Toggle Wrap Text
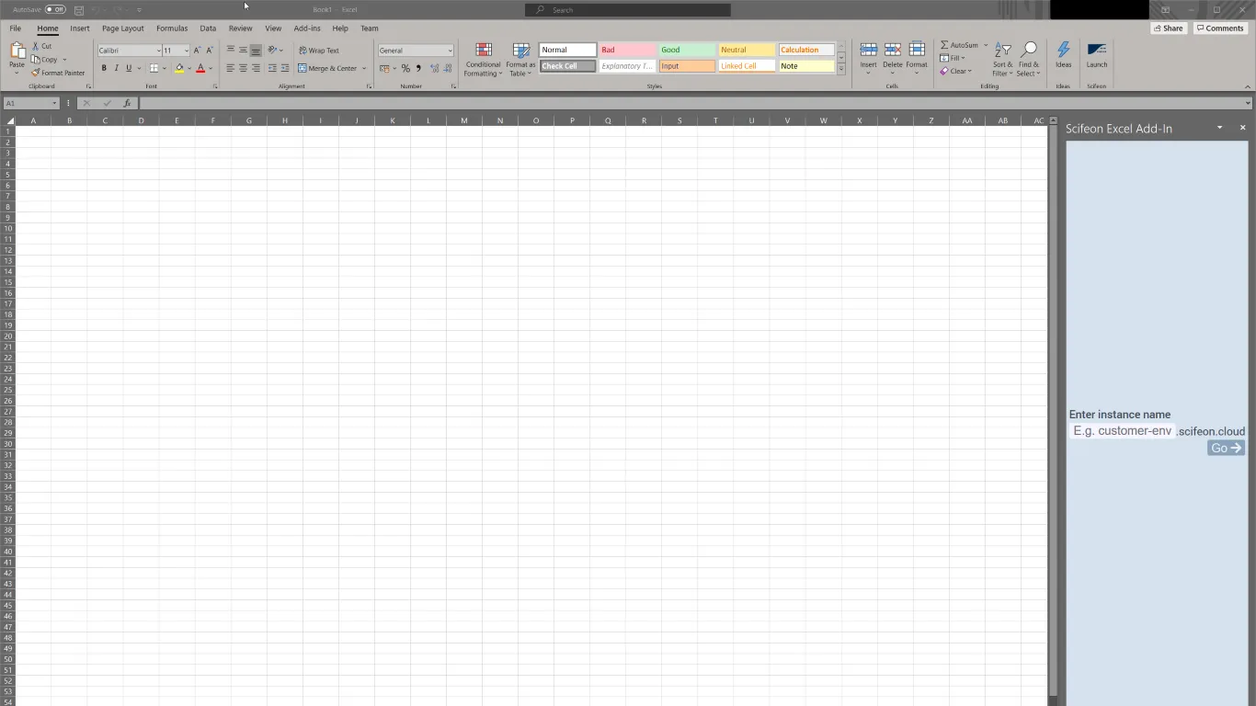Viewport: 1256px width, 706px height. coord(319,51)
